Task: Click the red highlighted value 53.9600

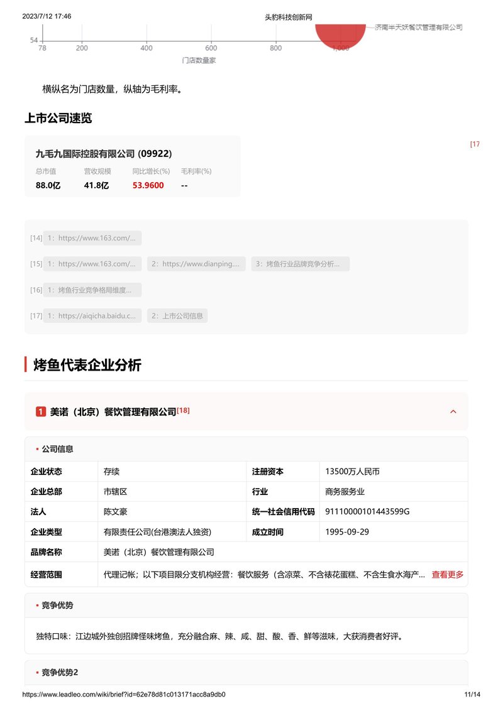Action: click(x=146, y=185)
